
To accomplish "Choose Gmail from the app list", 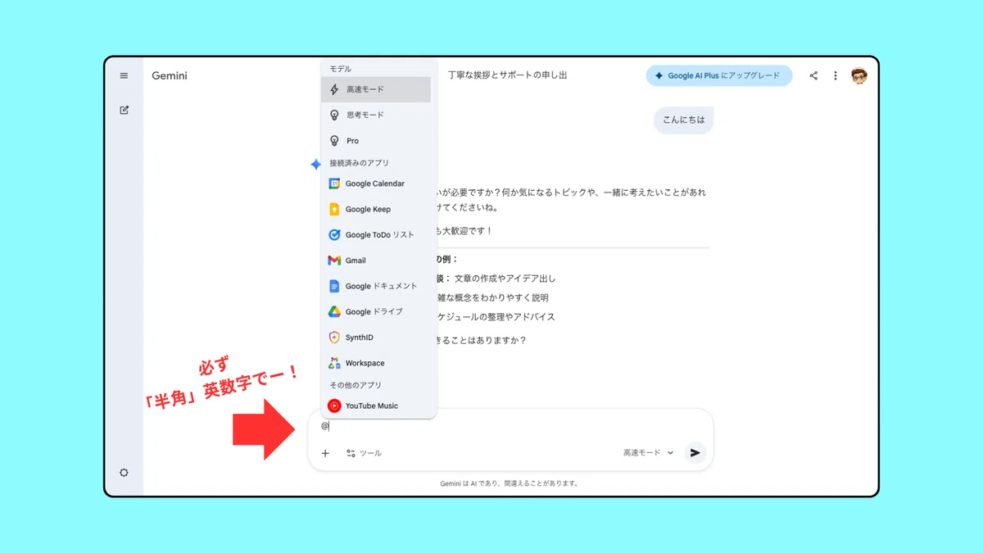I will [376, 261].
